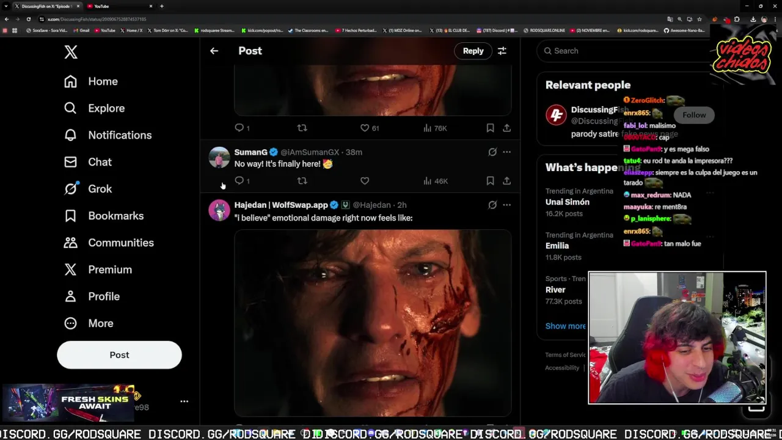This screenshot has height=440, width=782.
Task: Open browser extensions puzzle icon
Action: click(737, 19)
